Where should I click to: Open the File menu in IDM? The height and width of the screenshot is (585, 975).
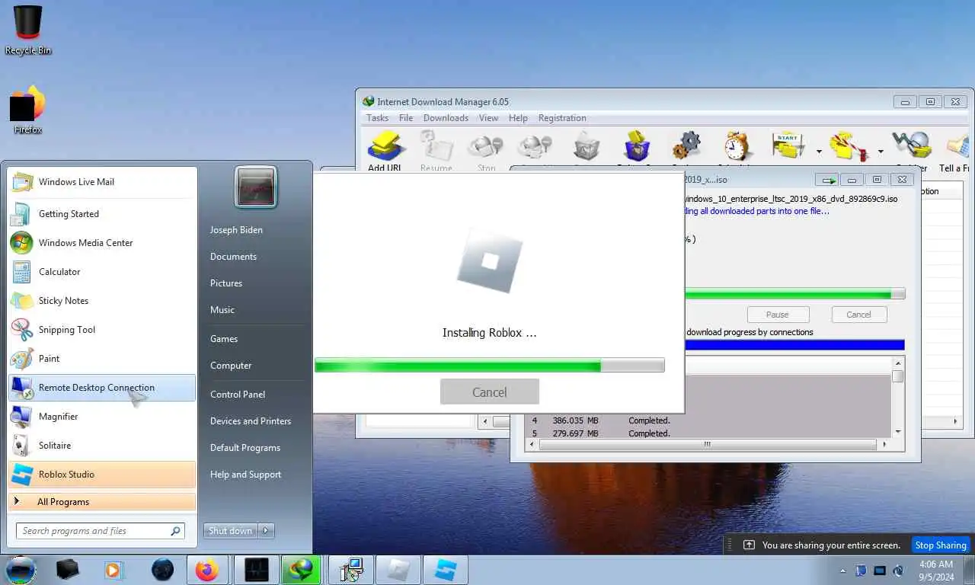click(x=406, y=118)
